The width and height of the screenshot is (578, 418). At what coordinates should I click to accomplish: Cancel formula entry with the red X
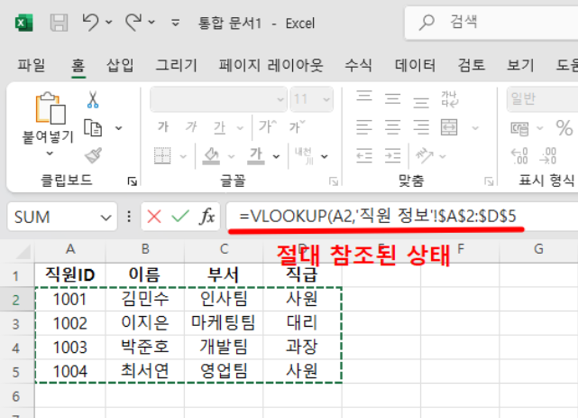click(154, 217)
